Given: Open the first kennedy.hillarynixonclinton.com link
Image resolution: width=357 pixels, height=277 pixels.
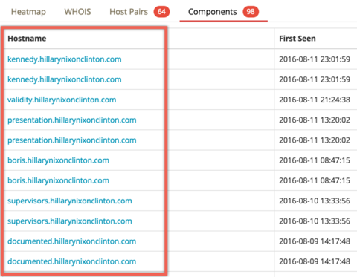Looking at the screenshot, I should pyautogui.click(x=65, y=59).
